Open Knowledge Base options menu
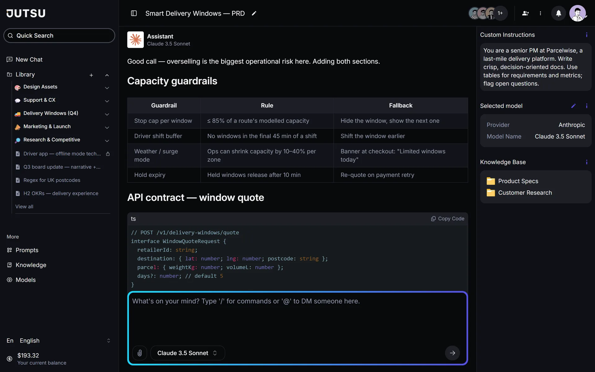The image size is (595, 372). (x=587, y=162)
